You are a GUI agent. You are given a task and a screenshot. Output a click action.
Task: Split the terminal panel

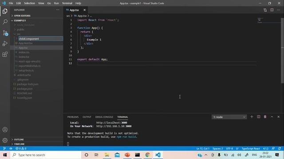(x=258, y=117)
